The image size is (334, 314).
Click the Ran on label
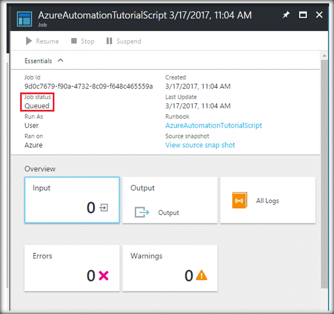point(34,136)
